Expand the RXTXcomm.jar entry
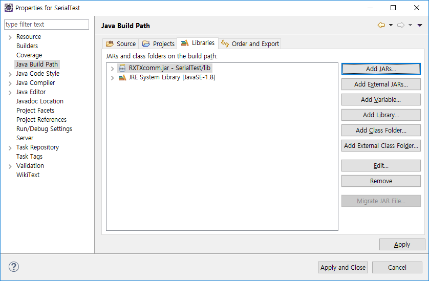429x281 pixels. [x=112, y=69]
